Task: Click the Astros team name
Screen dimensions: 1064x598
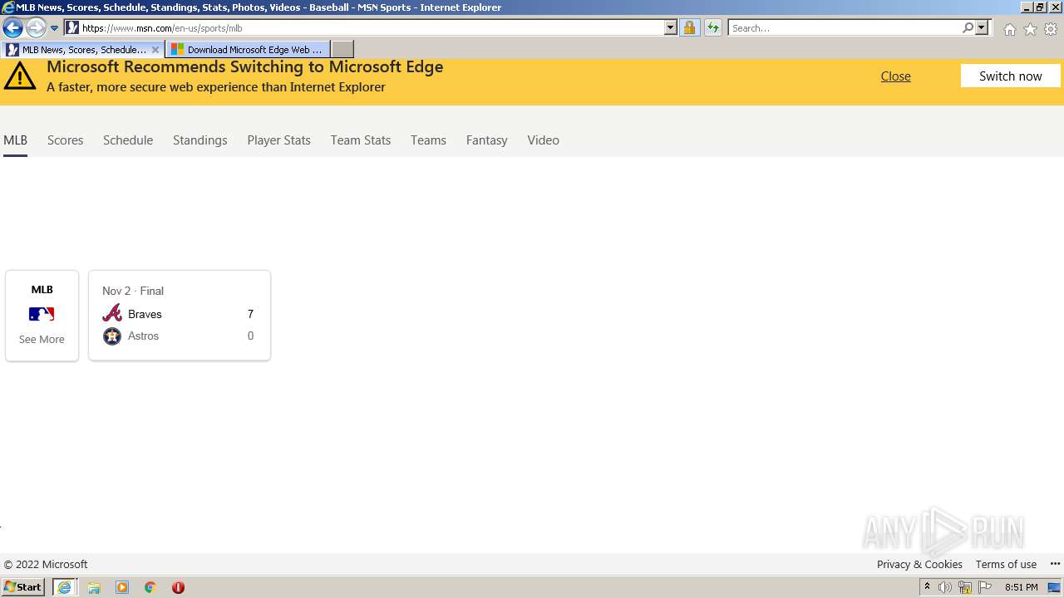Action: point(143,336)
